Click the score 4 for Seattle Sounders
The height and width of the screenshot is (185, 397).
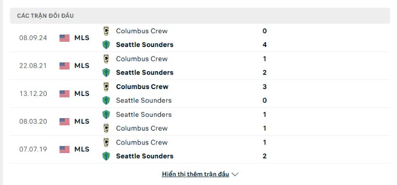pos(265,45)
